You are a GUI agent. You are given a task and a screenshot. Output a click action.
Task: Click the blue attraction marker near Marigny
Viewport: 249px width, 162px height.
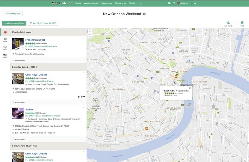189,61
